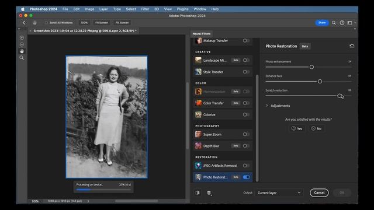
Task: Open the workspace layout icon
Action: point(349,23)
